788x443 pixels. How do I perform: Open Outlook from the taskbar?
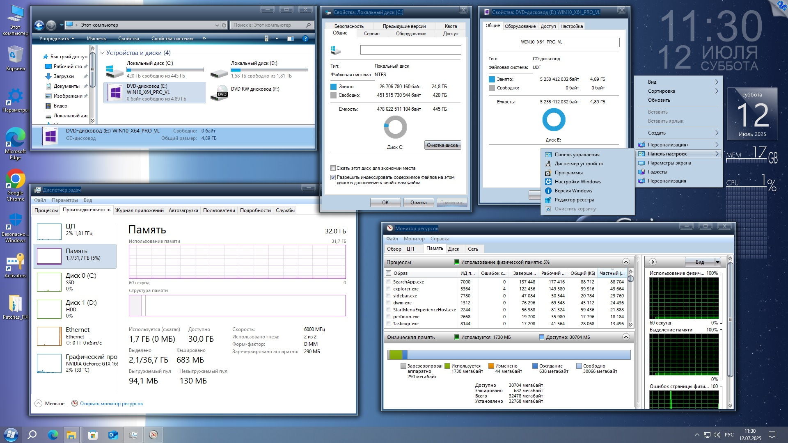pos(113,435)
